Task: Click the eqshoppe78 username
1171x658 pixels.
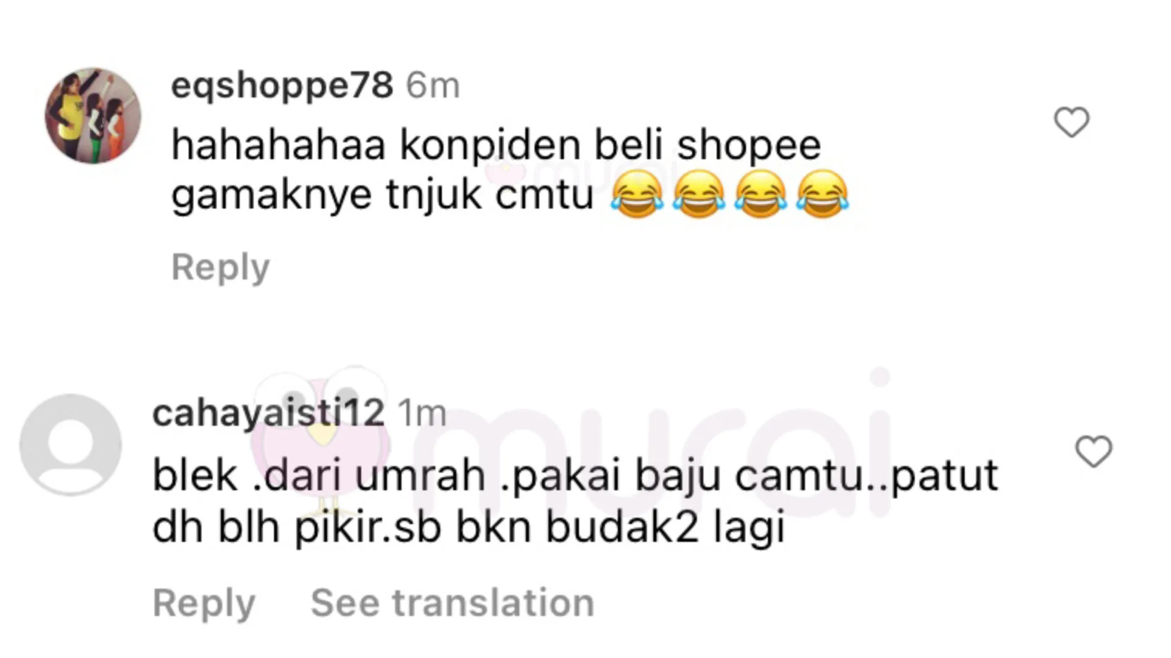Action: (x=282, y=85)
